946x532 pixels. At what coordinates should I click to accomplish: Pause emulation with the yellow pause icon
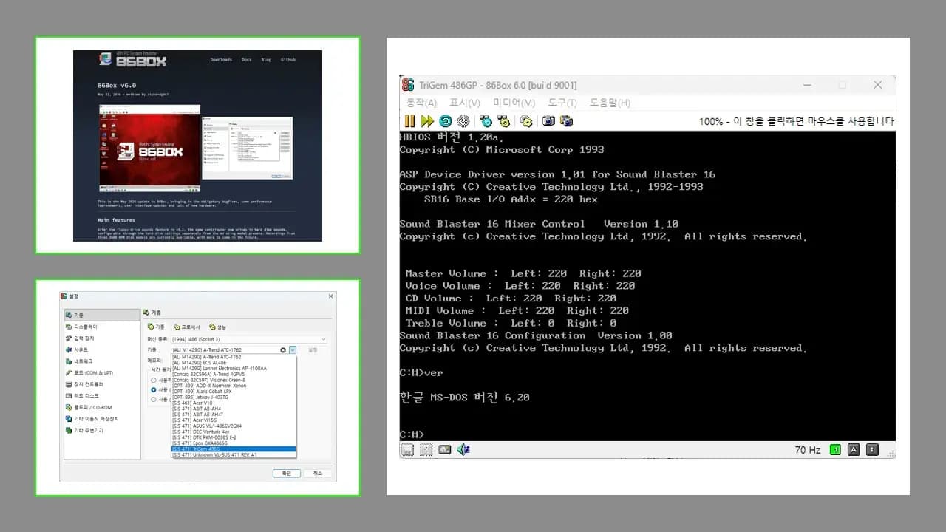(x=409, y=120)
